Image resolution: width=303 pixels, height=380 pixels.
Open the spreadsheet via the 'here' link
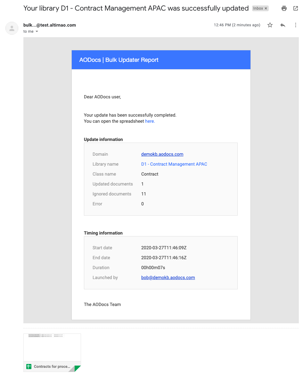pos(150,121)
